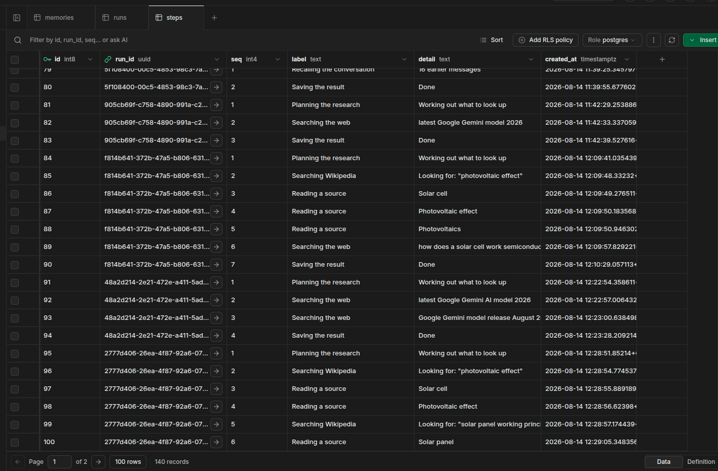Tick the checkbox for row 100
The width and height of the screenshot is (718, 471).
tap(15, 442)
